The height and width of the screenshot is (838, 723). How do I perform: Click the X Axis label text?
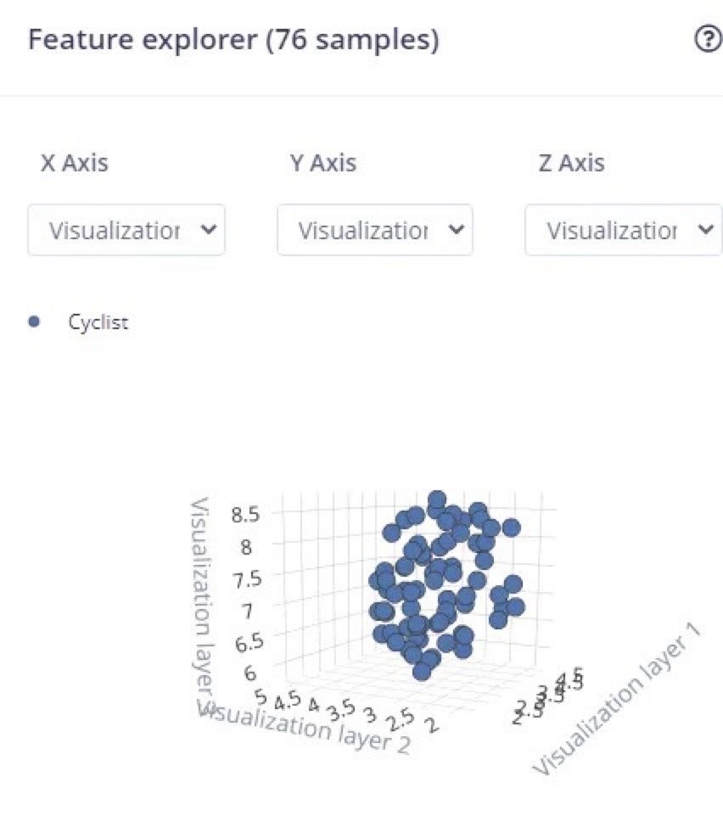pyautogui.click(x=75, y=163)
